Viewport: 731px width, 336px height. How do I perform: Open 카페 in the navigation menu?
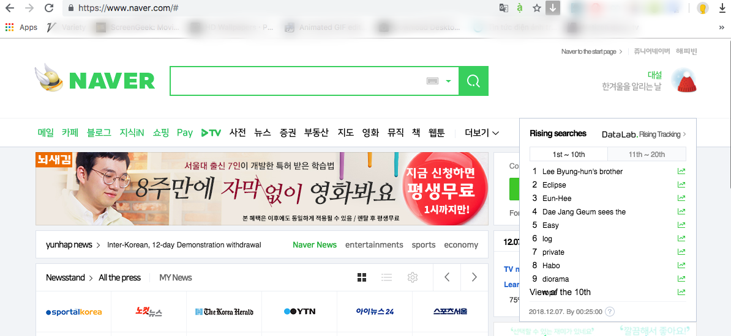pos(70,133)
